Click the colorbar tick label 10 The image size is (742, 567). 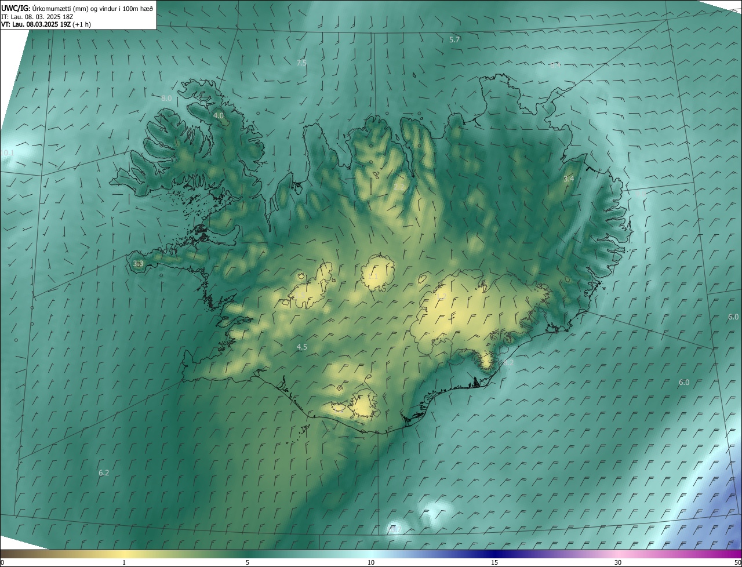pos(371,562)
